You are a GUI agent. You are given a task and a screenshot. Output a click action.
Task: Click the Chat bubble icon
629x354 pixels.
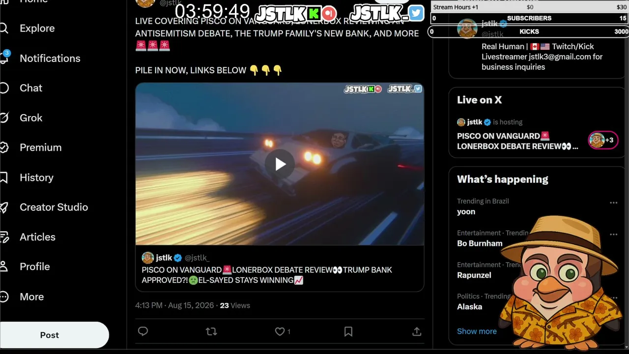4,88
